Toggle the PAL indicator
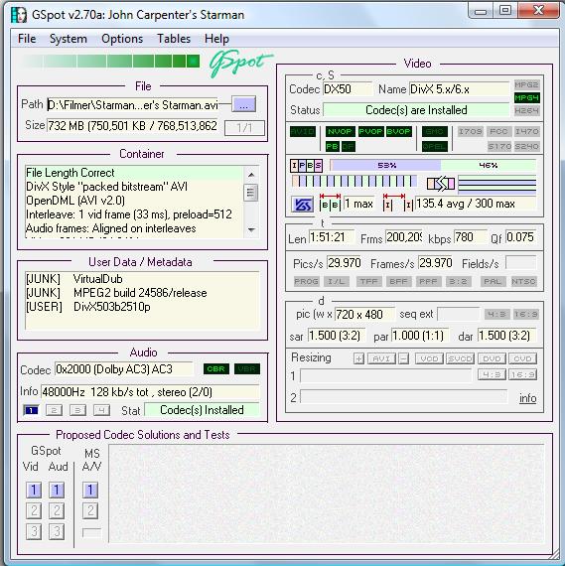Viewport: 565px width, 566px height. [x=493, y=281]
